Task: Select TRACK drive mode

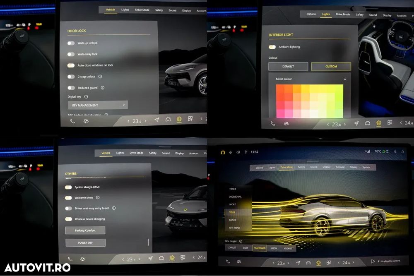Action: pyautogui.click(x=233, y=189)
